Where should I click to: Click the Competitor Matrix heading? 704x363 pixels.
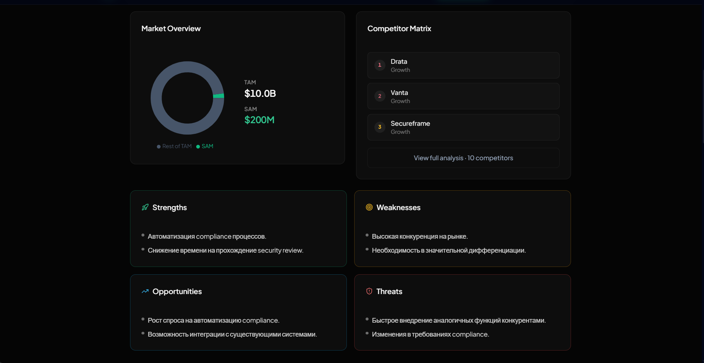399,29
